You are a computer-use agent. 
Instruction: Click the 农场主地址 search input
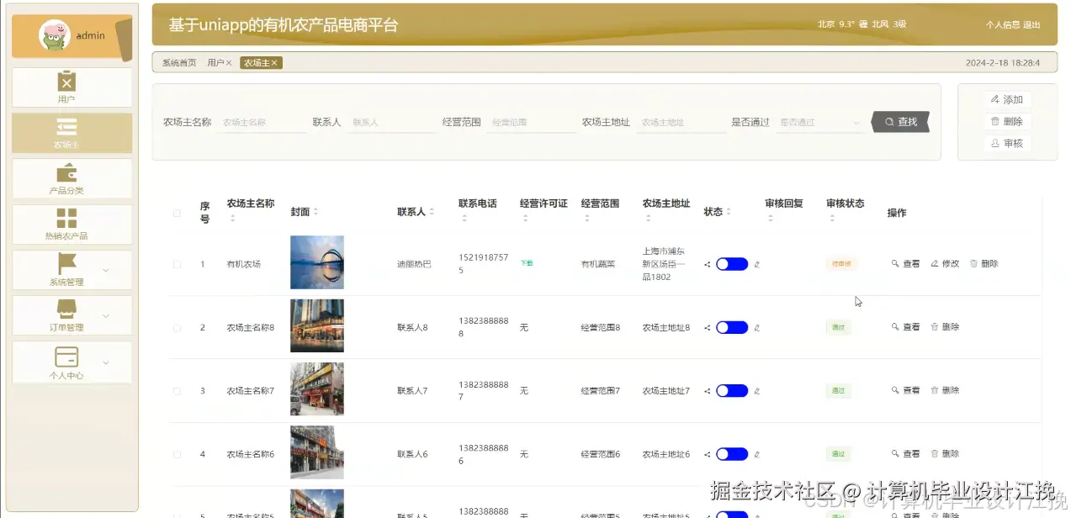pyautogui.click(x=681, y=123)
